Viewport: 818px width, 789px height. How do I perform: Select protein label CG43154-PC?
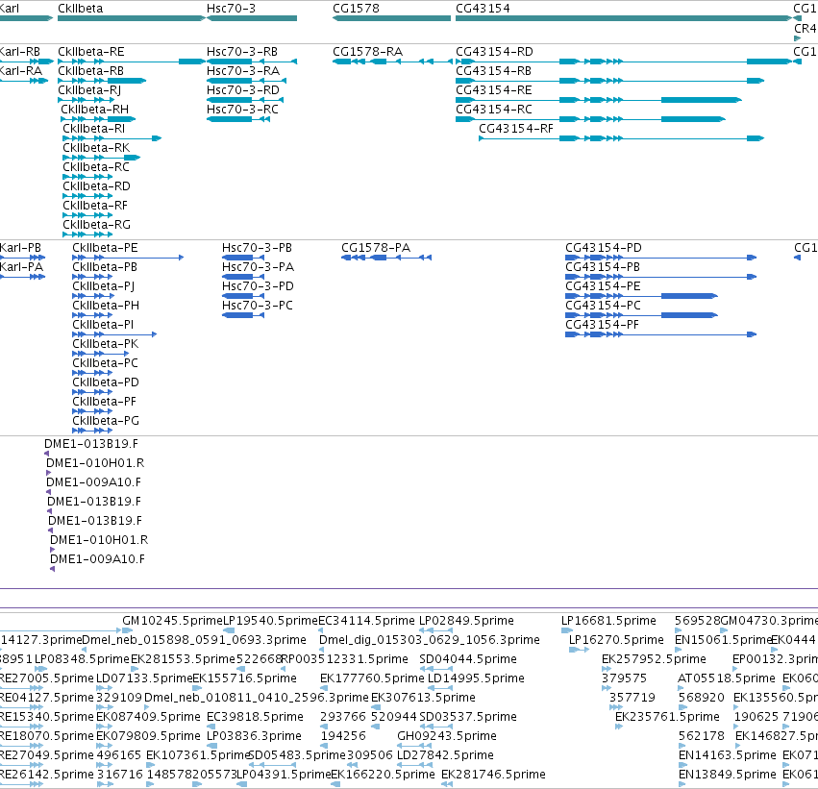tap(603, 306)
